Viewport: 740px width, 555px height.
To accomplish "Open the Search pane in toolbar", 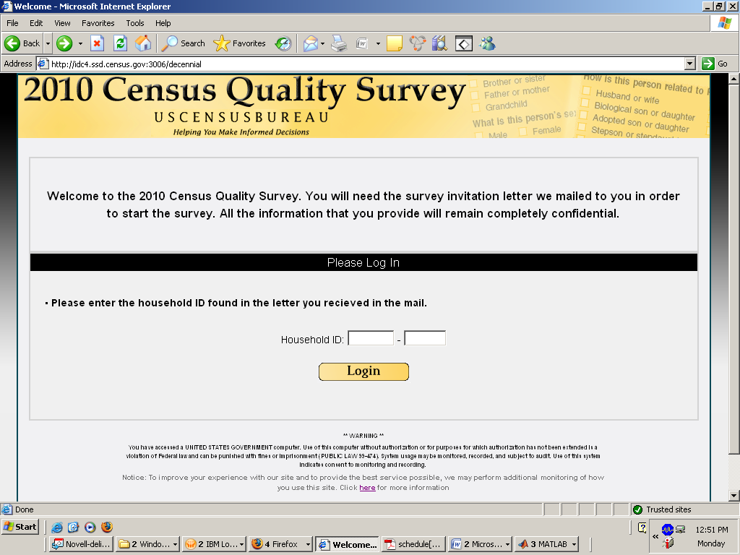I will [184, 43].
